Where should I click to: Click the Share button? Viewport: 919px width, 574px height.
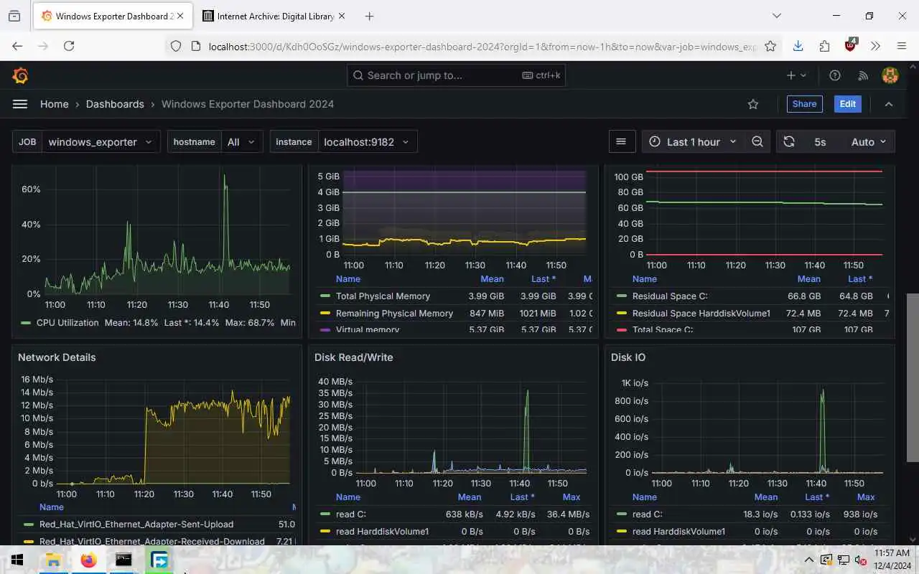[804, 104]
